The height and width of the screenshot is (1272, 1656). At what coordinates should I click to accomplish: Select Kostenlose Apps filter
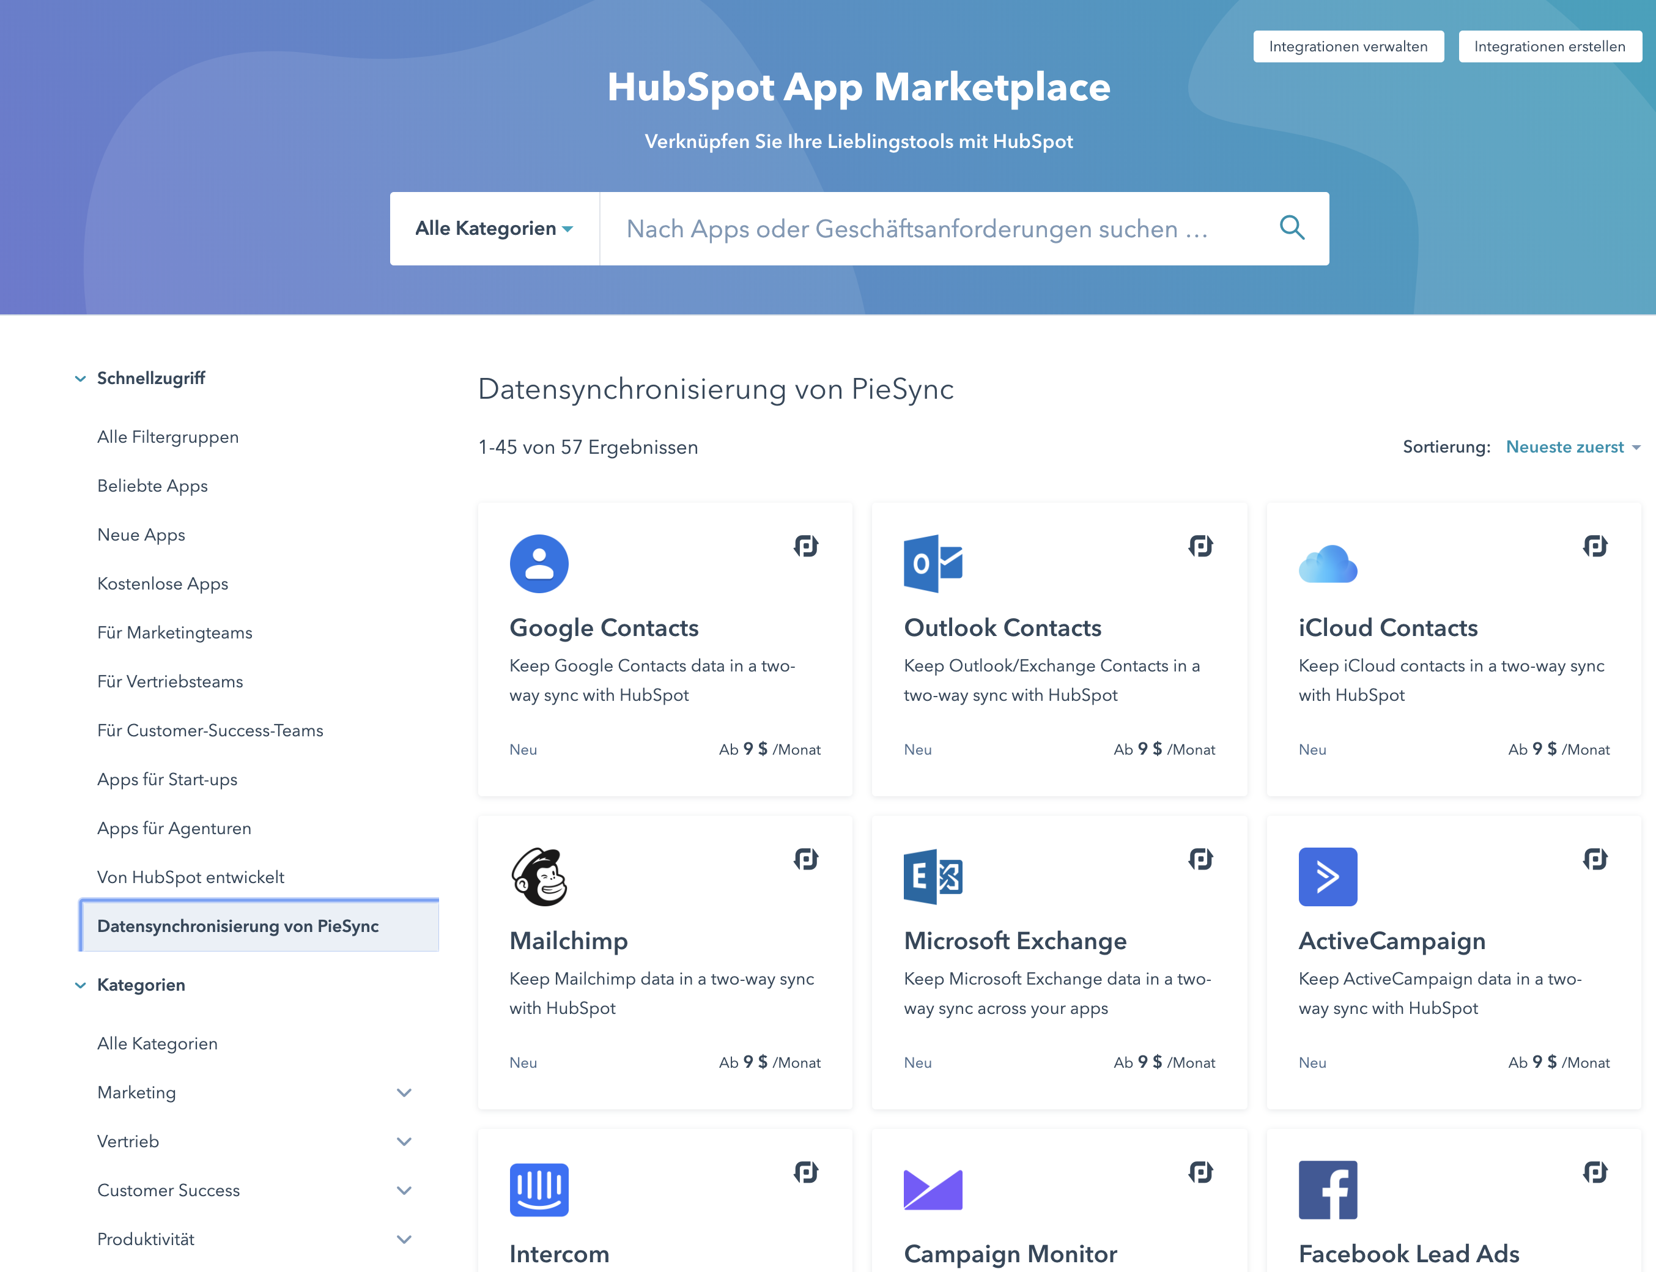[163, 584]
